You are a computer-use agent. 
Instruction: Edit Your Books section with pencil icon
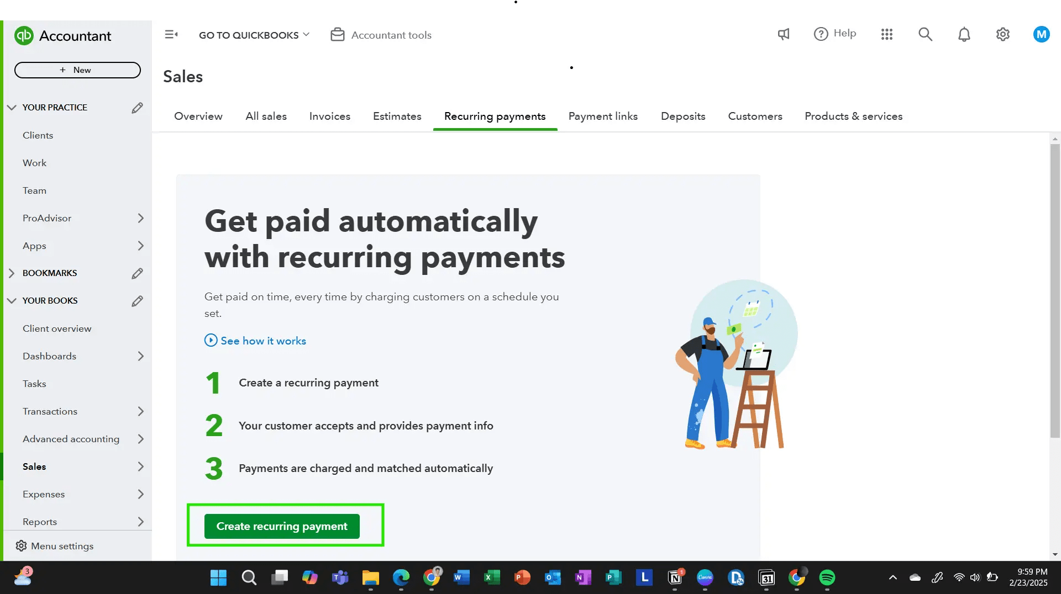pyautogui.click(x=137, y=301)
